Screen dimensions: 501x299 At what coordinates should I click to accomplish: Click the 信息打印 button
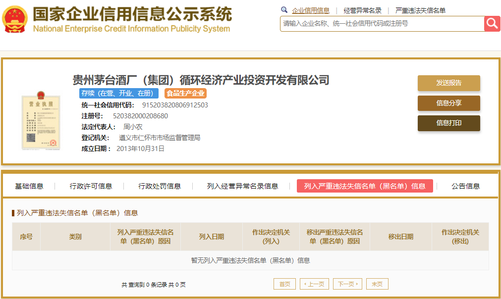point(448,123)
